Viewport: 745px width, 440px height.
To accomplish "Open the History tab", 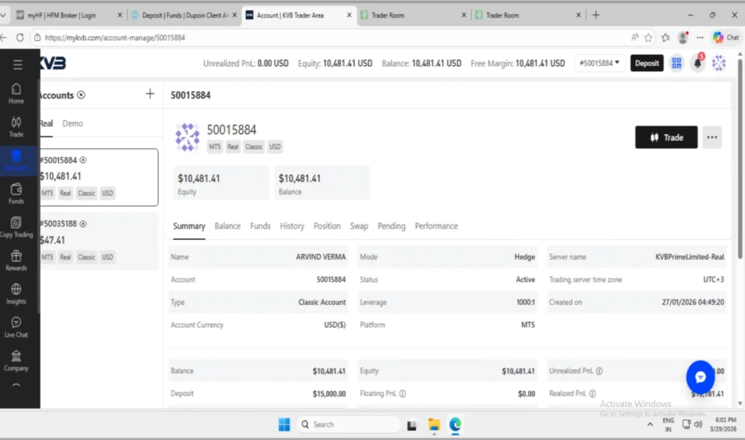I will pos(292,226).
